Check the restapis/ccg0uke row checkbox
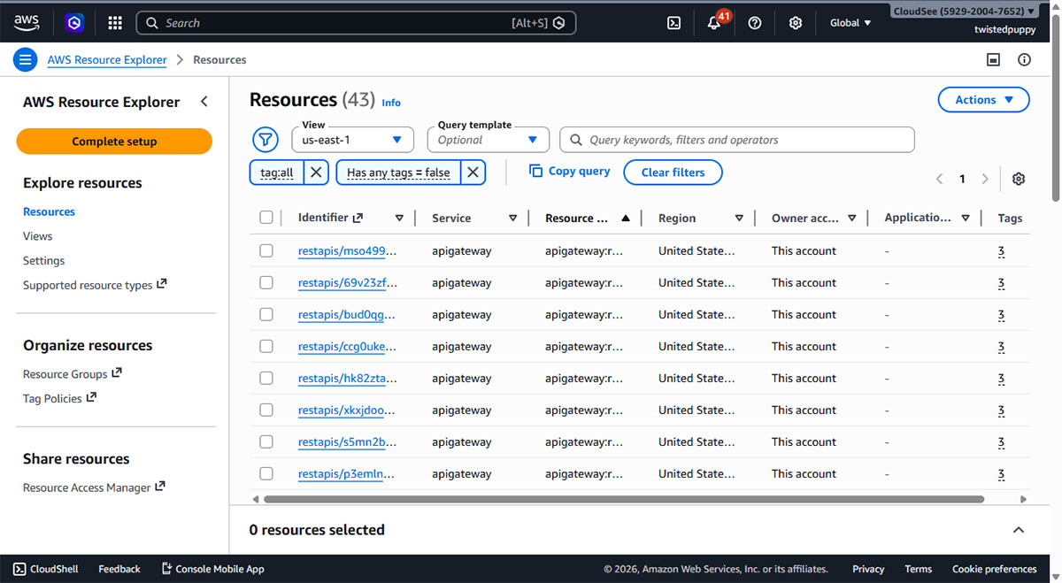The height and width of the screenshot is (583, 1062). (x=266, y=347)
